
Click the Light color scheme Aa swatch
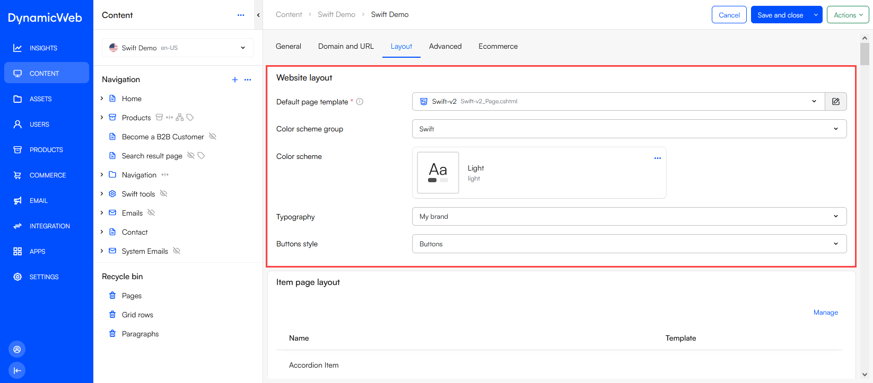tap(438, 173)
